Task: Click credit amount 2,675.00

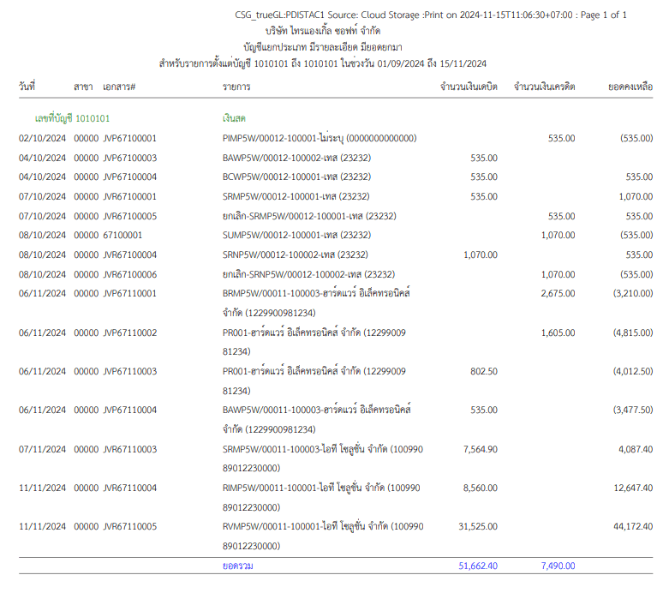Action: coord(558,293)
